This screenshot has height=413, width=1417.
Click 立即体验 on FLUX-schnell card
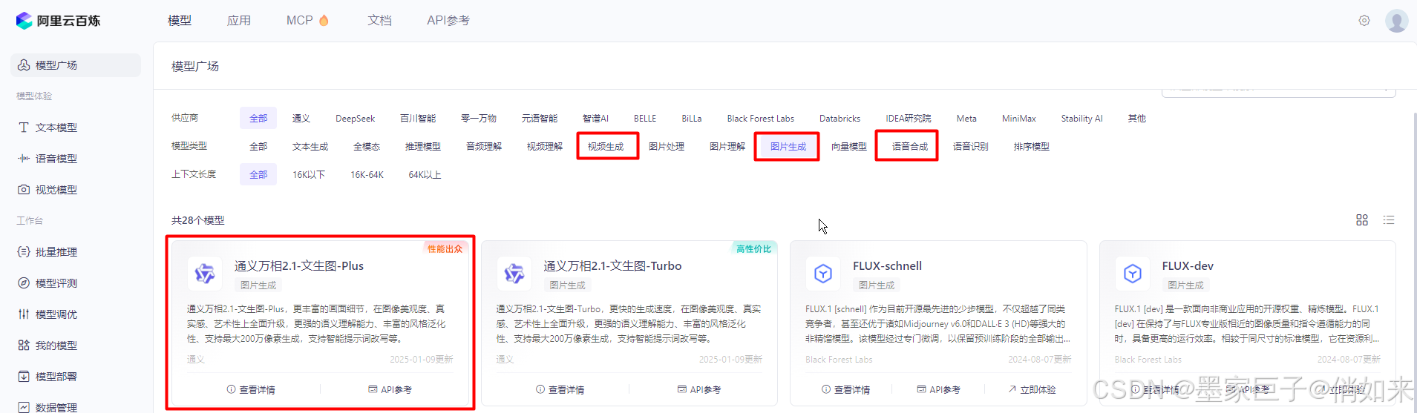(1032, 390)
